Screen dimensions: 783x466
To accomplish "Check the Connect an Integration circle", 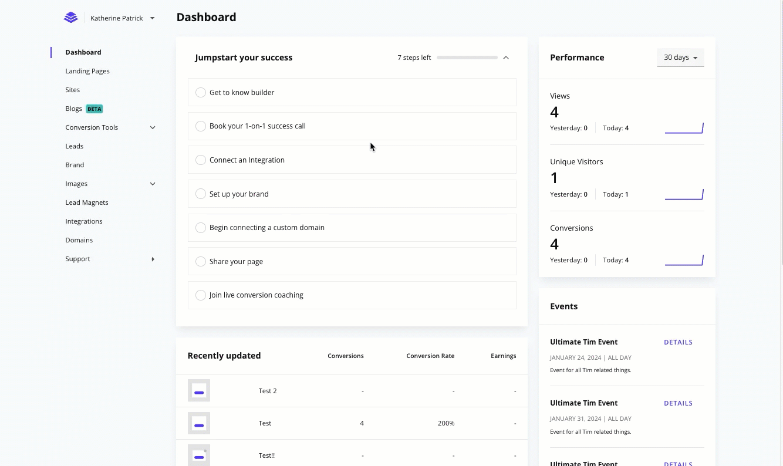I will (201, 160).
